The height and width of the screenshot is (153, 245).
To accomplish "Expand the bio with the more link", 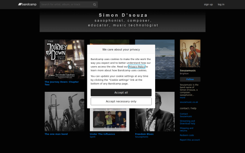I will (183, 98).
